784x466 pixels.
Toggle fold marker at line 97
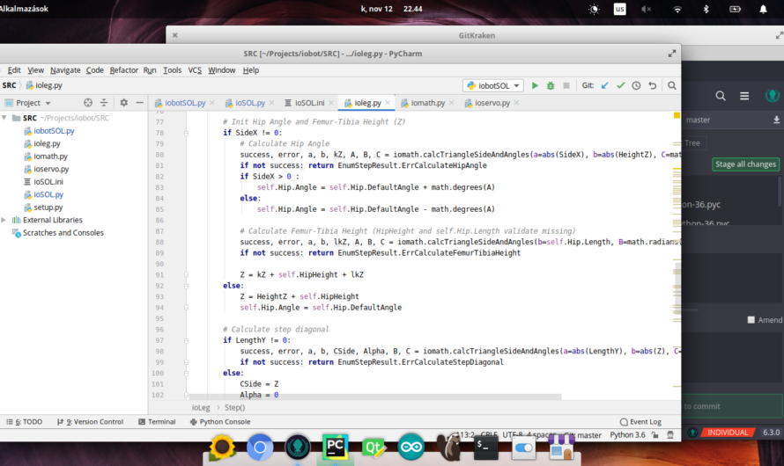[186, 340]
